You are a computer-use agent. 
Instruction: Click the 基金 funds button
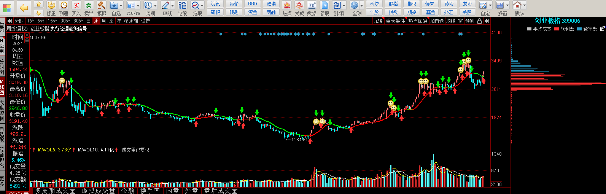pyautogui.click(x=430, y=12)
